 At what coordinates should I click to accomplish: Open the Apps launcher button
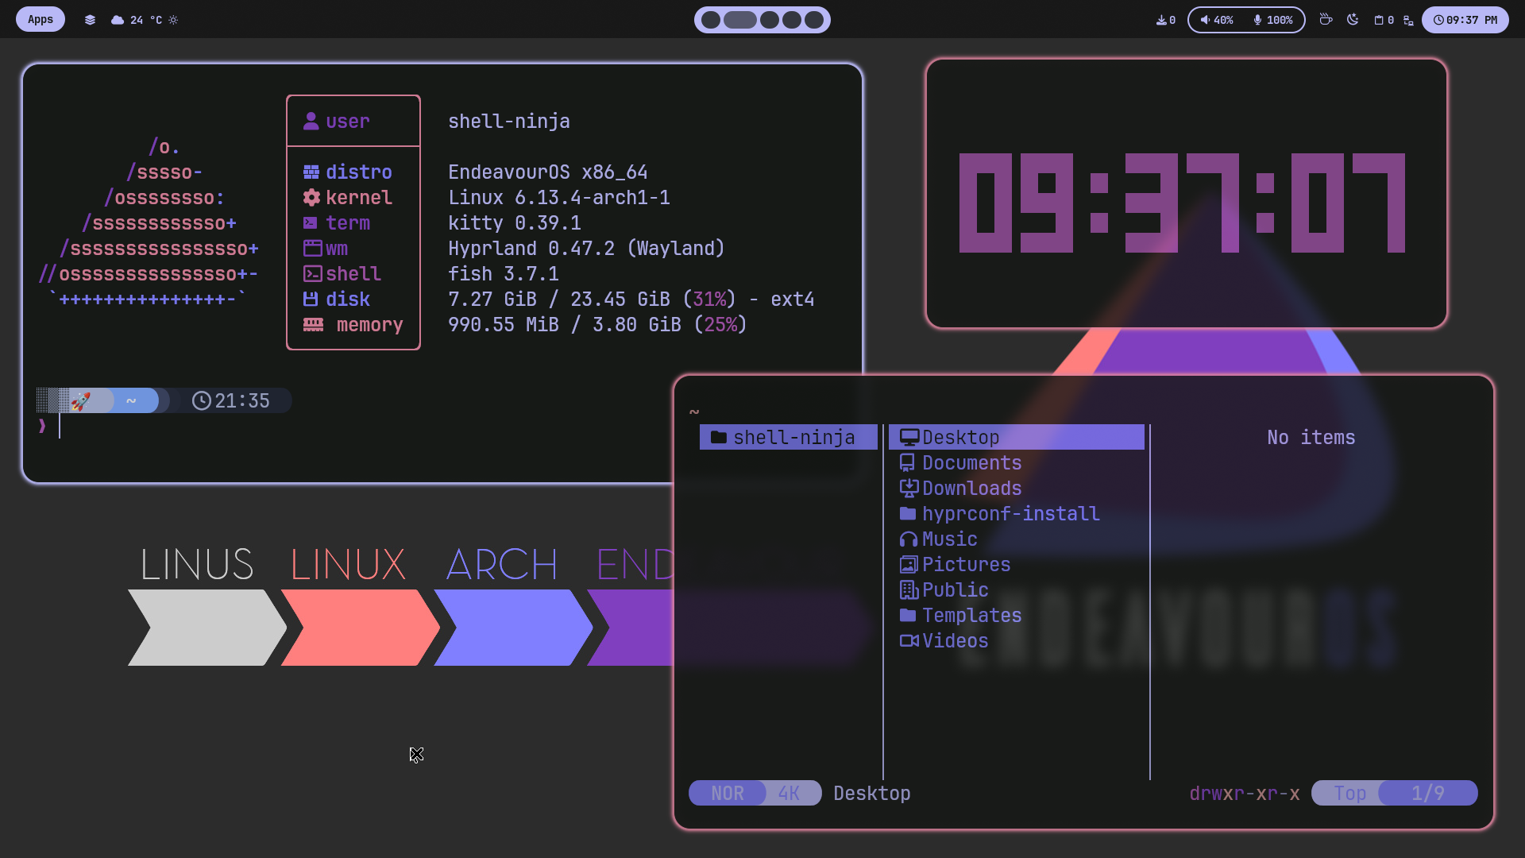41,20
